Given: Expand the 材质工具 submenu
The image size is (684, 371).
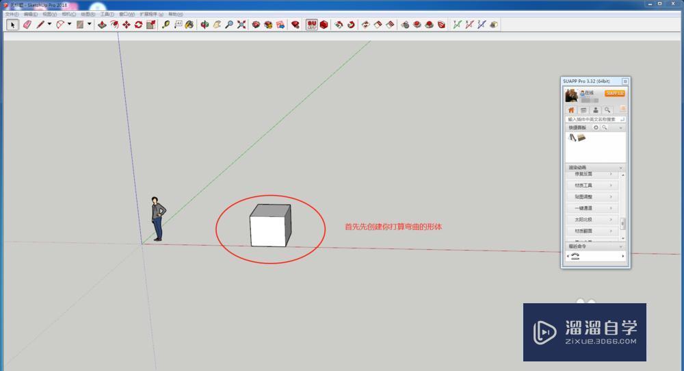Looking at the screenshot, I should click(592, 186).
